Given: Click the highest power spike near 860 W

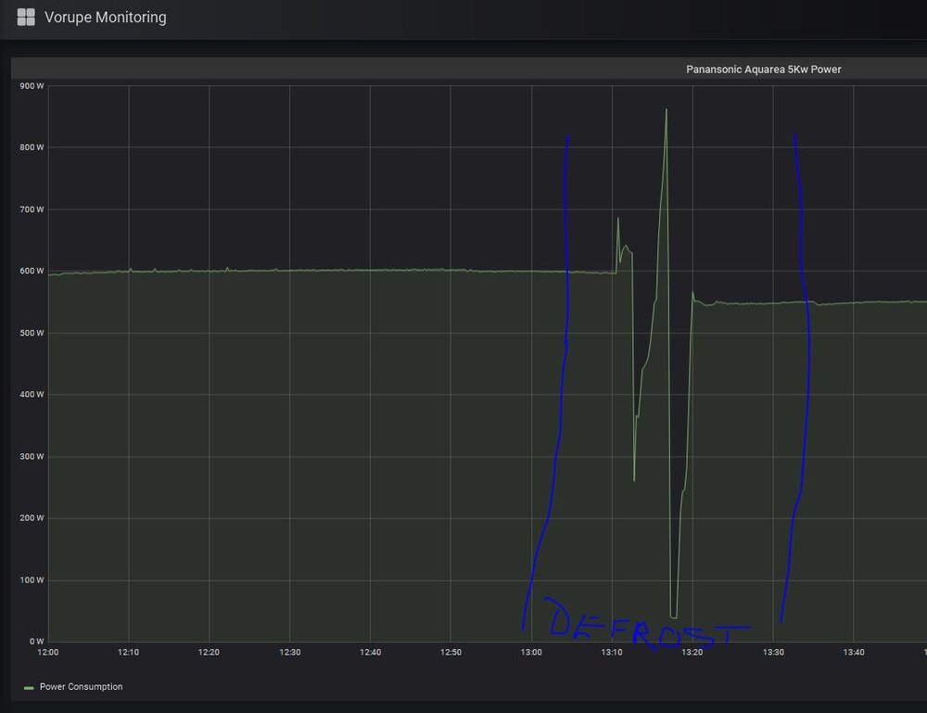Looking at the screenshot, I should 666,110.
